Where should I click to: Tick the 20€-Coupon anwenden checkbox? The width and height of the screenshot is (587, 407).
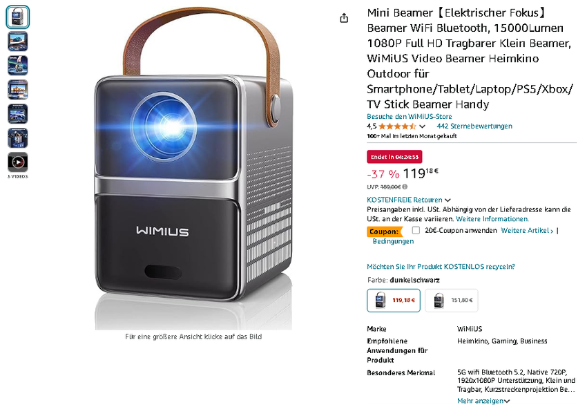point(416,230)
